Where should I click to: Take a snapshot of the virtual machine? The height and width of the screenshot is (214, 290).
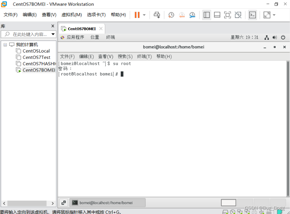pos(171,15)
